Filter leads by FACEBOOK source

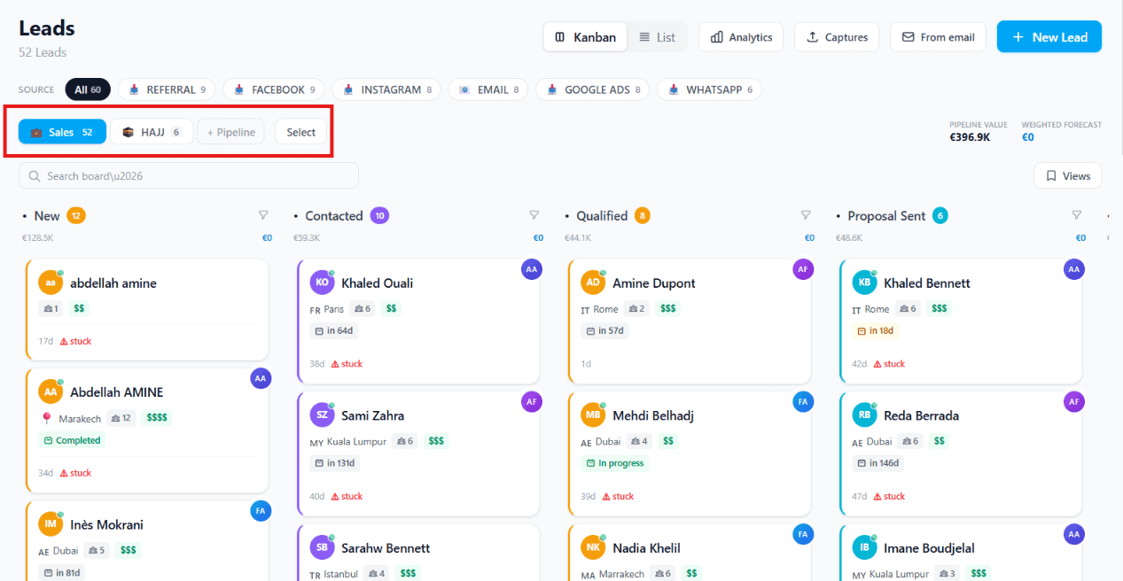(x=274, y=89)
